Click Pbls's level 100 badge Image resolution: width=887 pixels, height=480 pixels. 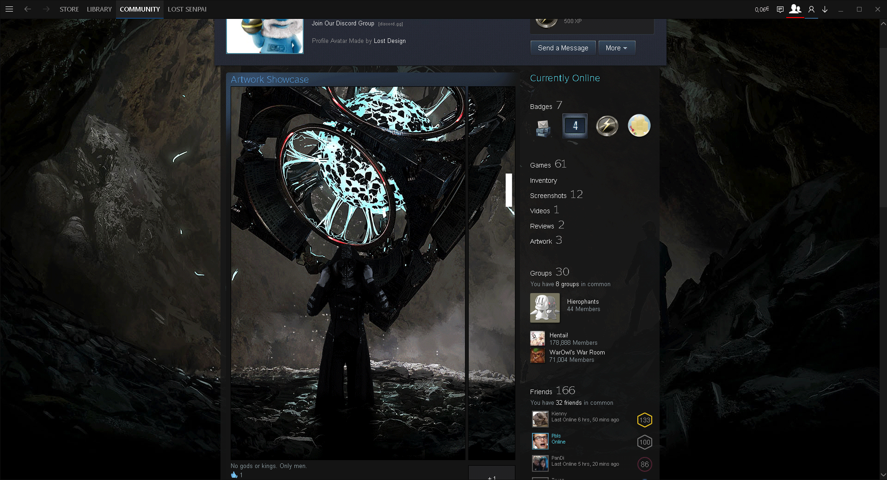tap(645, 442)
